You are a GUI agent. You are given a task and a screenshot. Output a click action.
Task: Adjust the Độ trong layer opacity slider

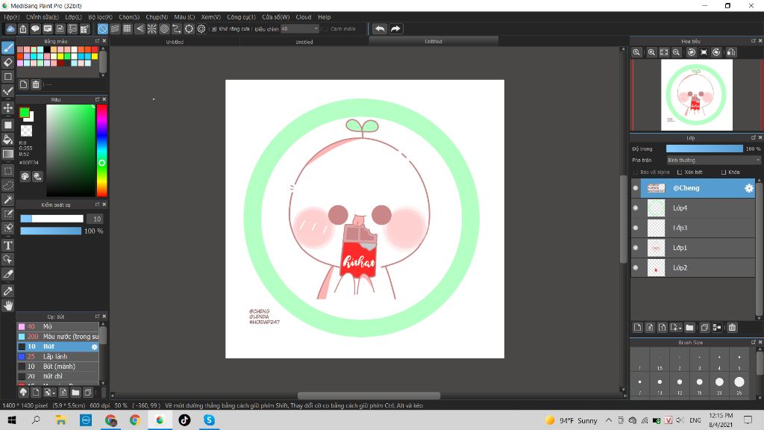704,149
